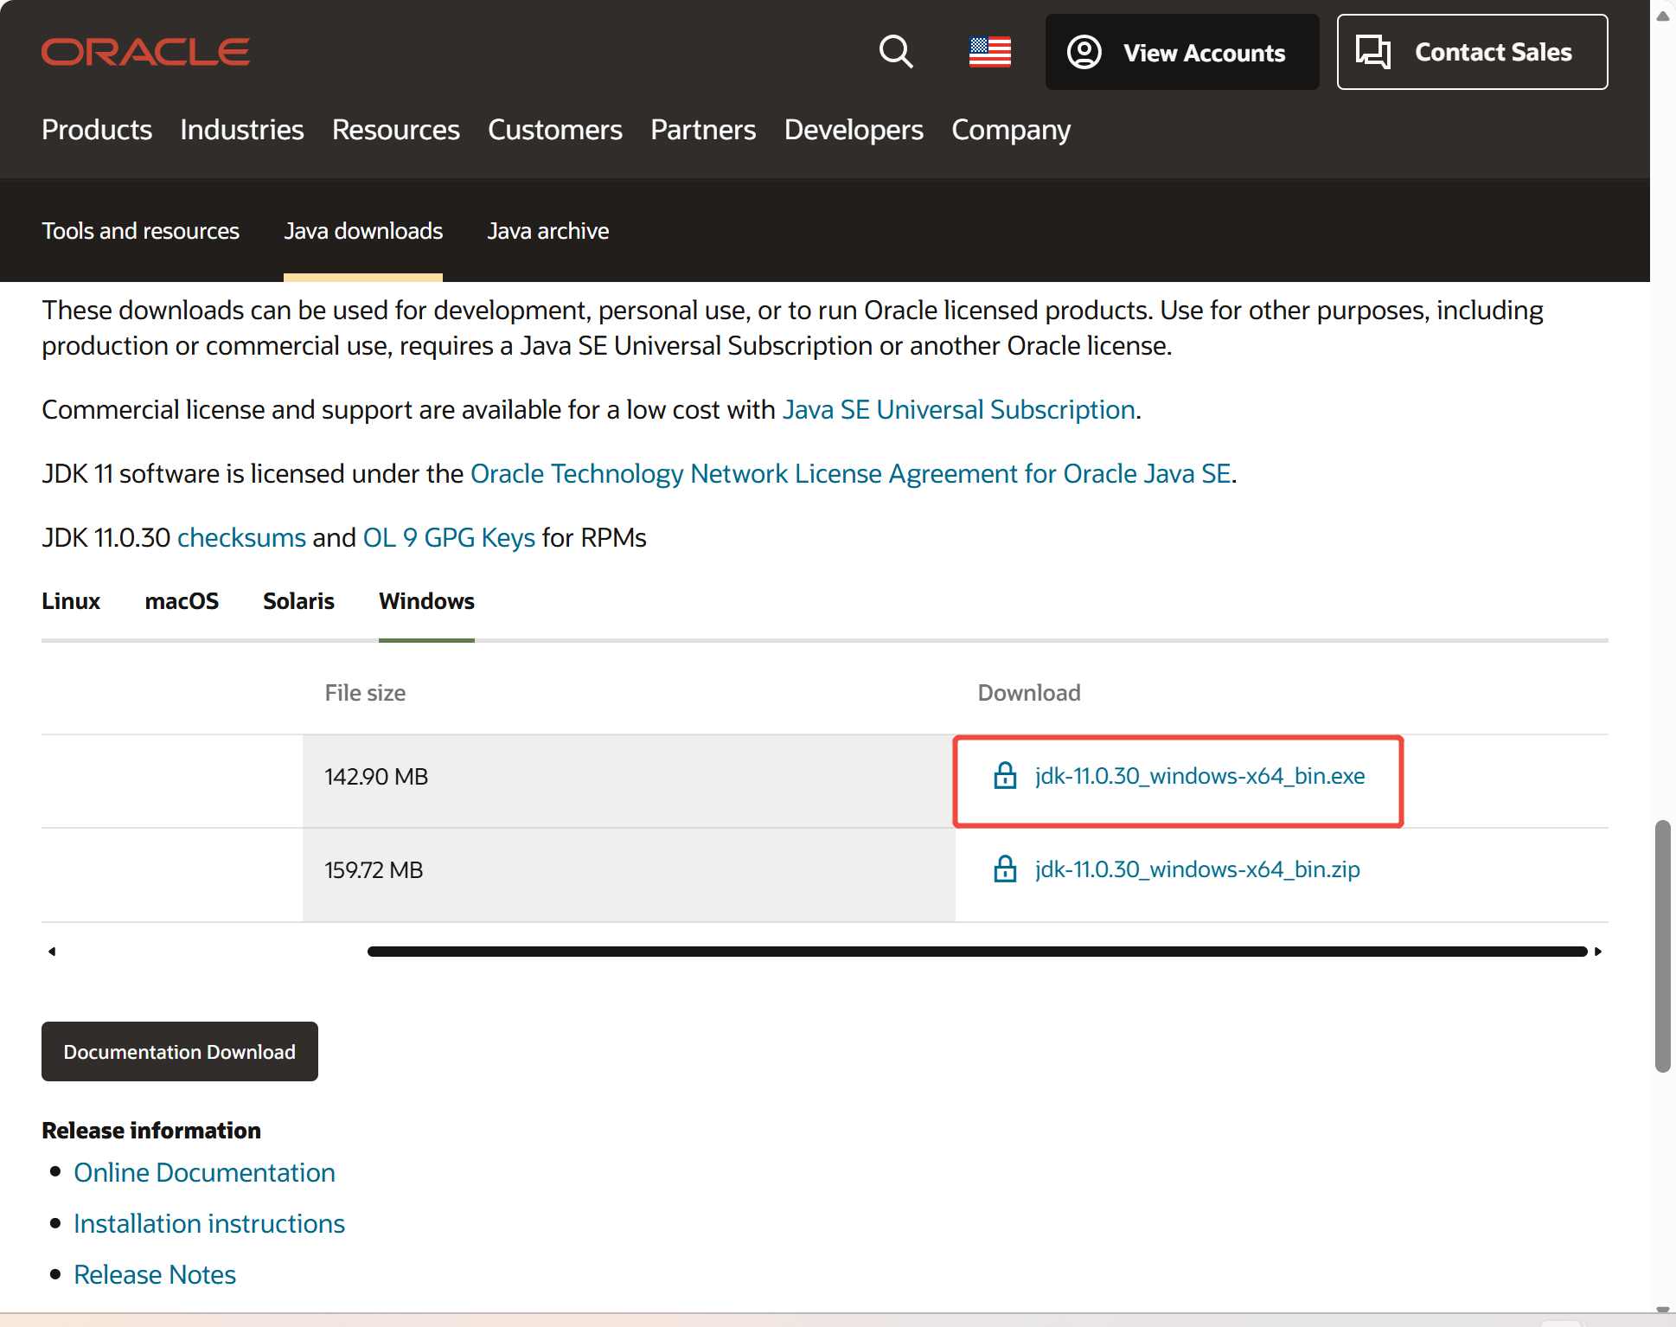Click lock icon beside the zip download
Screen dimensions: 1676x1327
point(1005,869)
